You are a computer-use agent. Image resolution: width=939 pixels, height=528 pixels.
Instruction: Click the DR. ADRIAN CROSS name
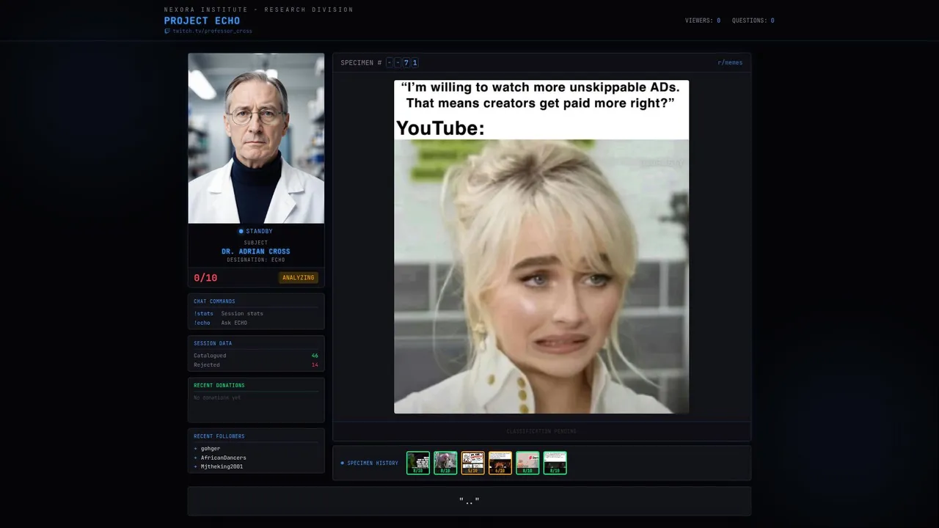click(256, 252)
